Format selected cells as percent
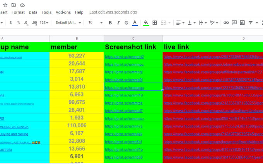Viewport: 263px width, 164px height. pyautogui.click(x=19, y=23)
